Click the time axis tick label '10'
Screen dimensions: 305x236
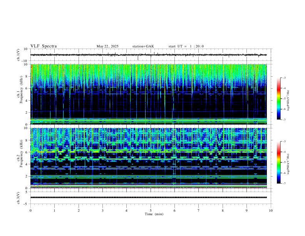tap(271, 211)
